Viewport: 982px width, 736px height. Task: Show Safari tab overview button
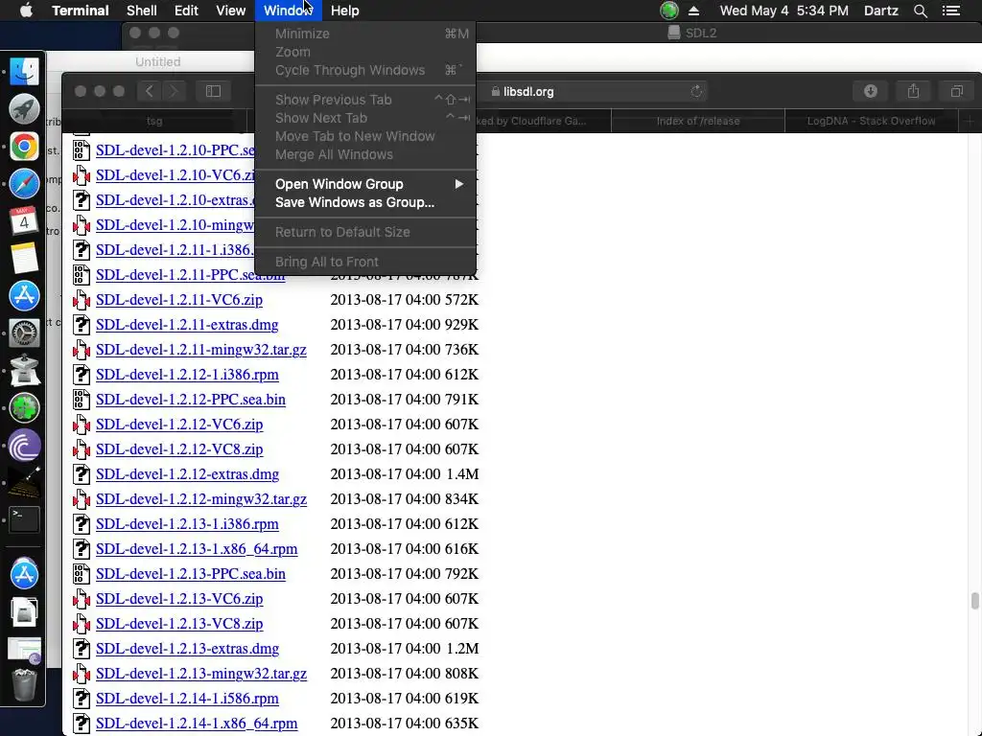(956, 91)
